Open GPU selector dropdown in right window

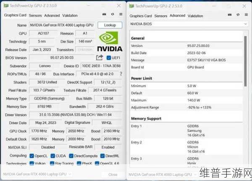(163, 174)
